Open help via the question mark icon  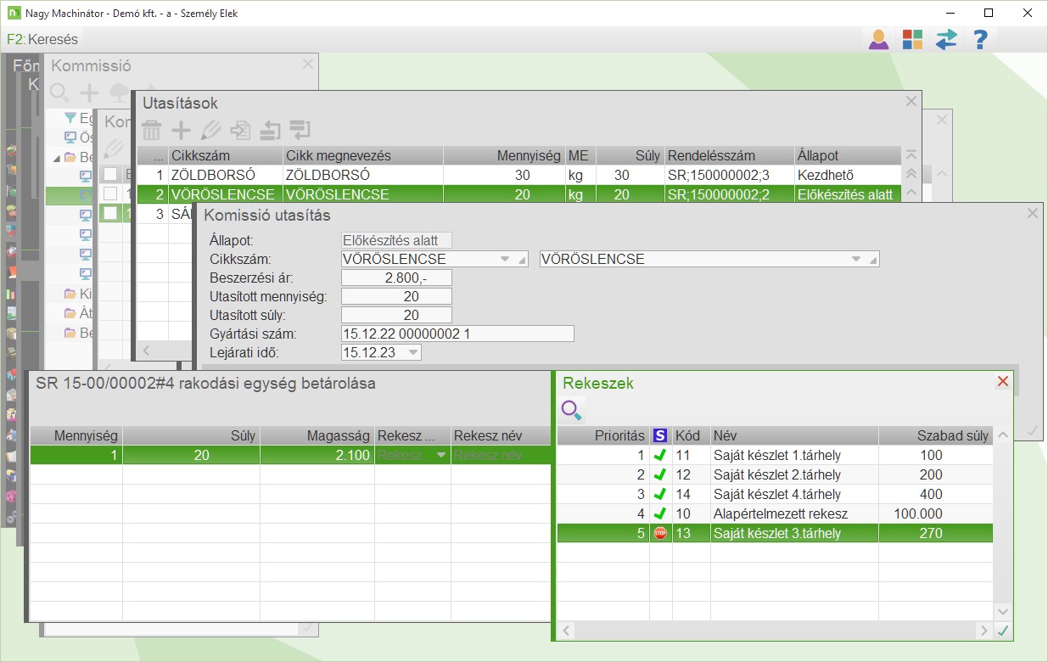(x=980, y=39)
